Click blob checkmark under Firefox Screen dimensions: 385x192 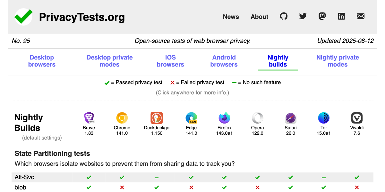(224, 188)
